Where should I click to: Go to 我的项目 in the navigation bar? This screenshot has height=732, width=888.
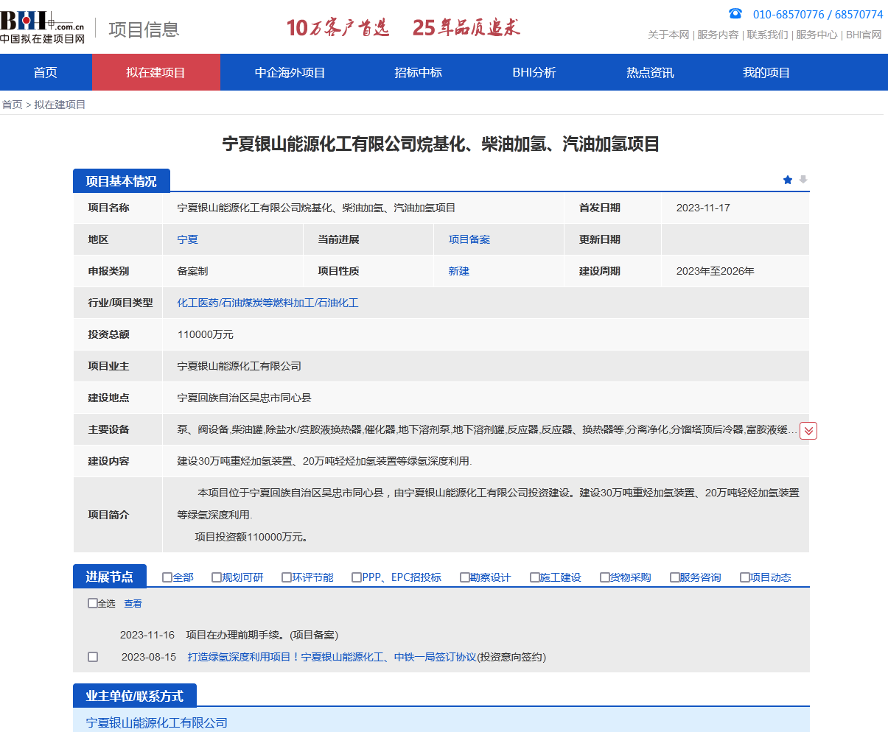[x=766, y=72]
